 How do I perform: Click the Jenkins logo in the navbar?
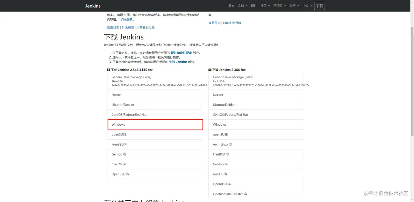click(93, 6)
